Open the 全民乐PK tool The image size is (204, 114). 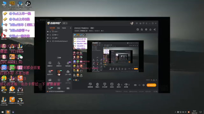pyautogui.click(x=50, y=73)
